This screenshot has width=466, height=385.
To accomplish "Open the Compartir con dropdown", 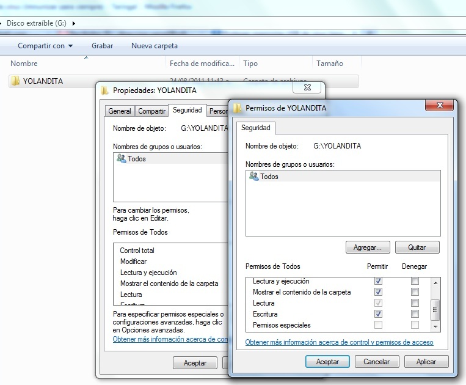I will pyautogui.click(x=45, y=46).
